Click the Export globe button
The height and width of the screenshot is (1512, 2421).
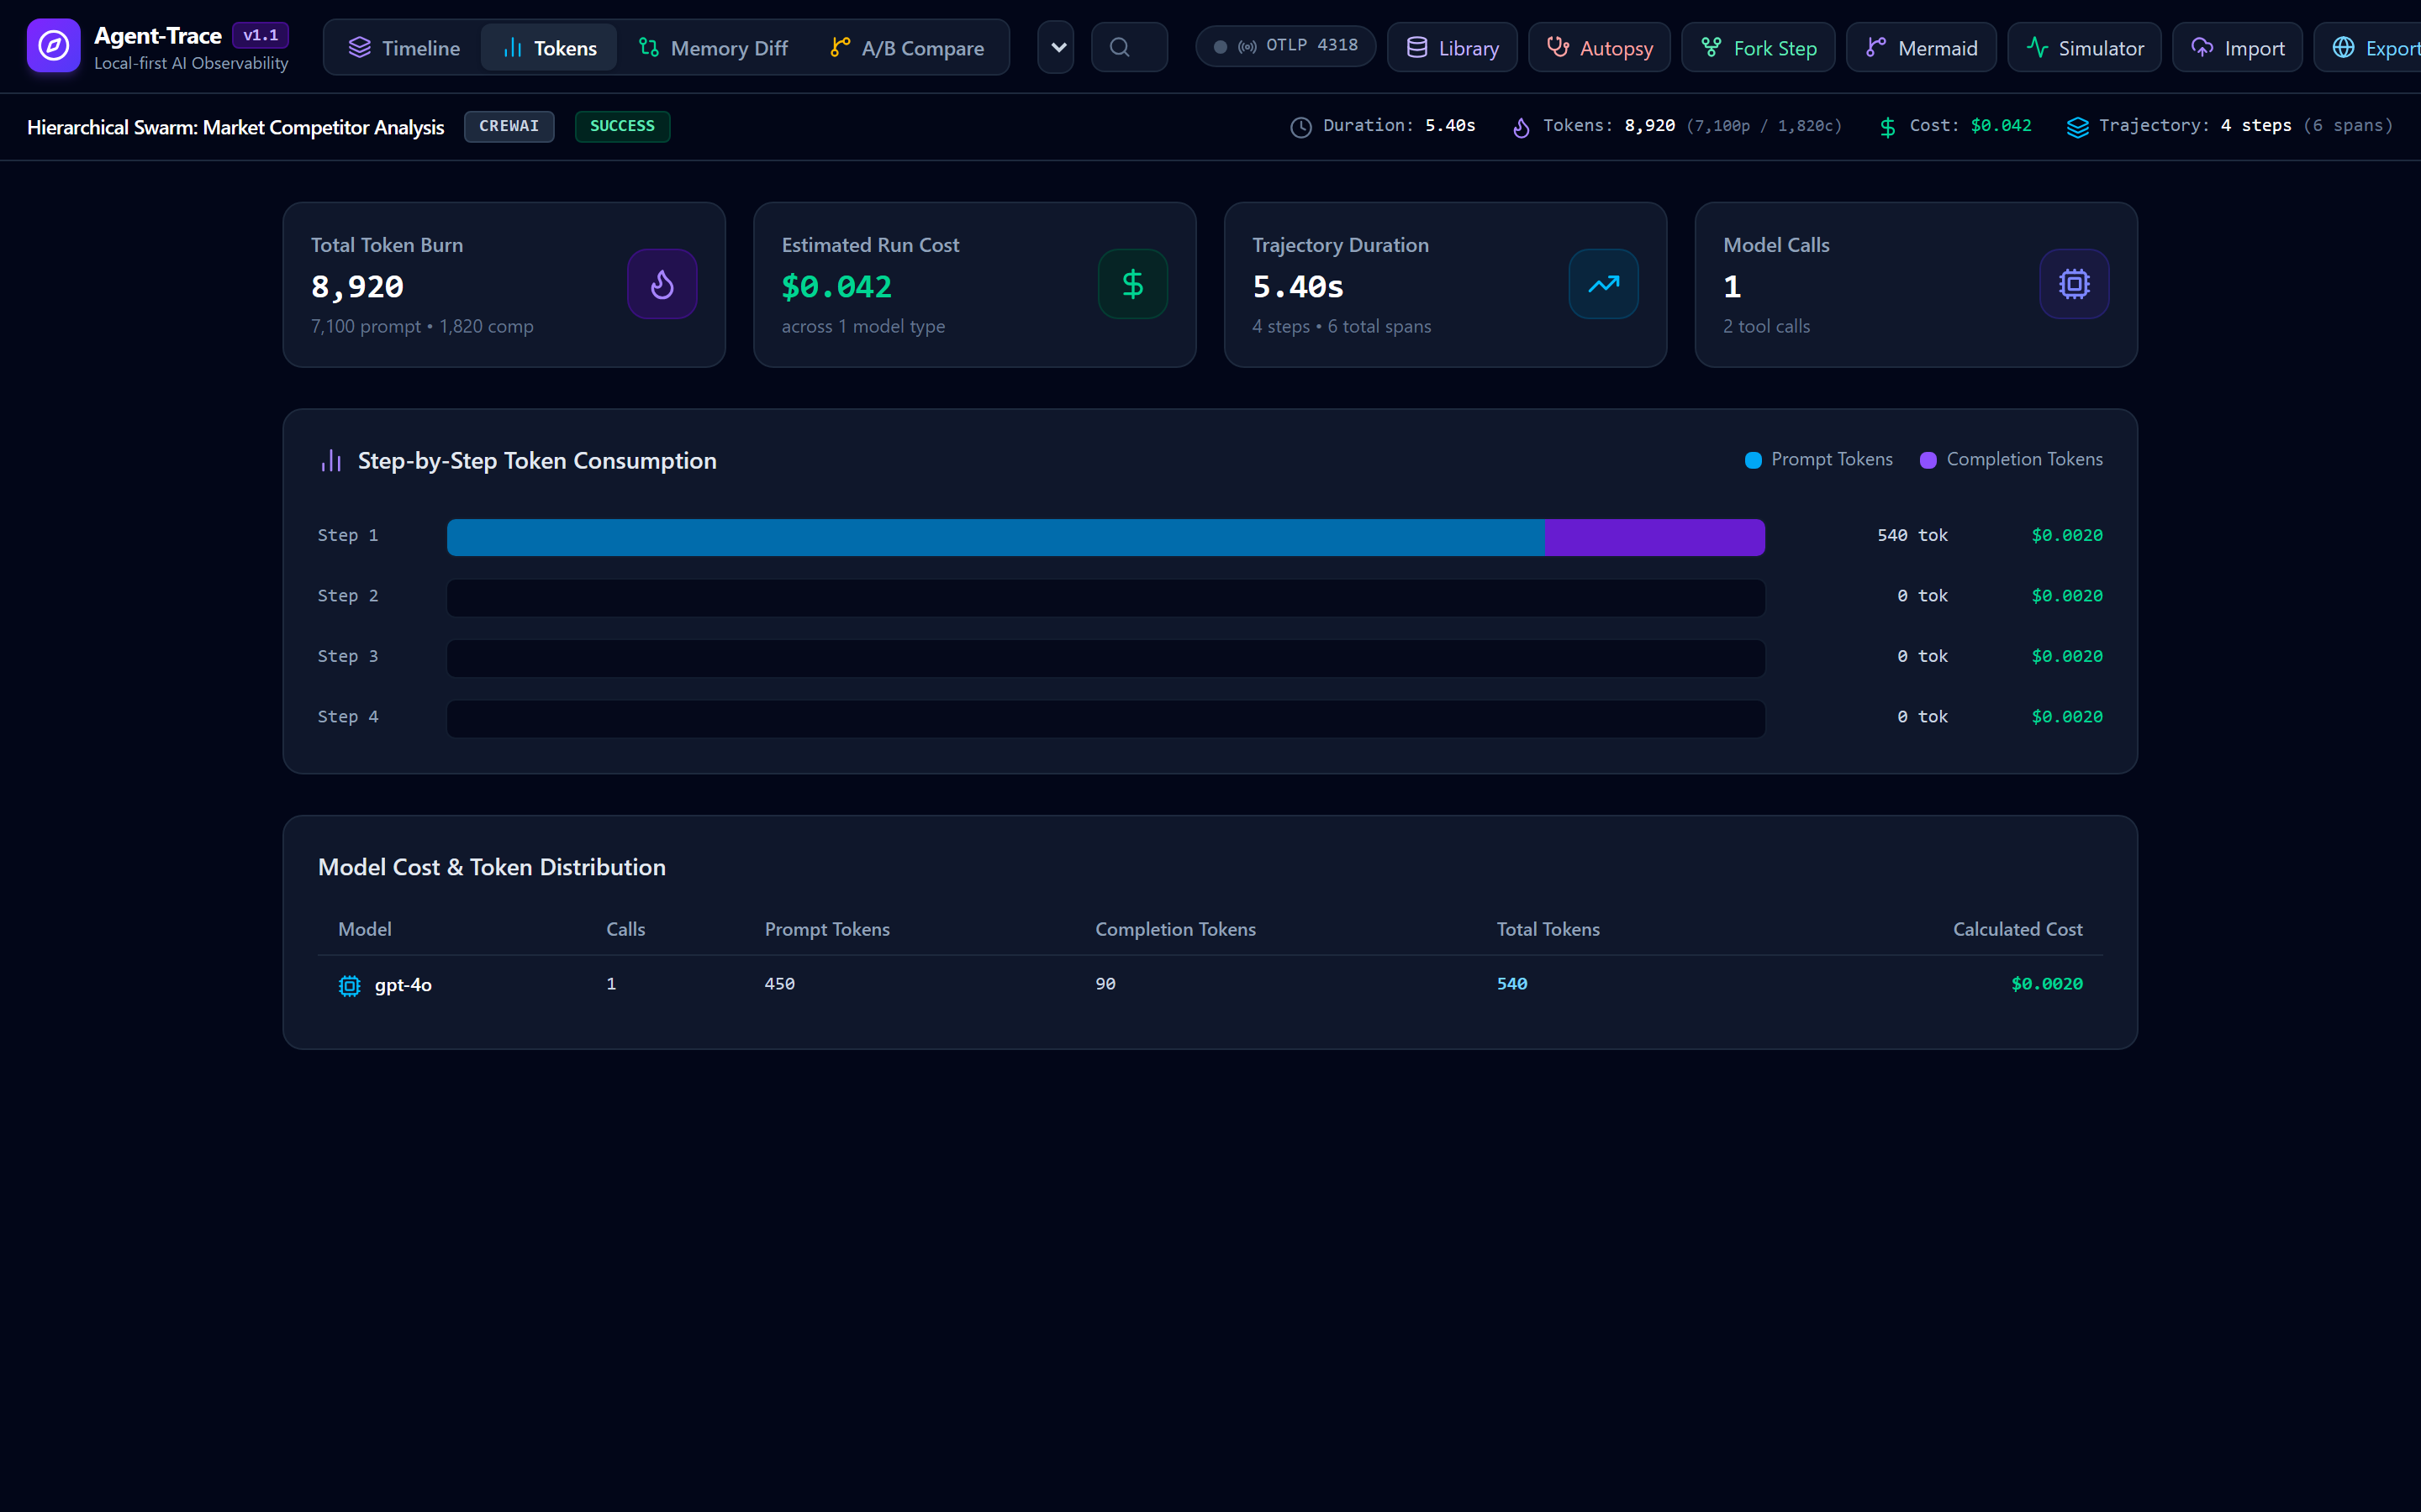pyautogui.click(x=2368, y=48)
